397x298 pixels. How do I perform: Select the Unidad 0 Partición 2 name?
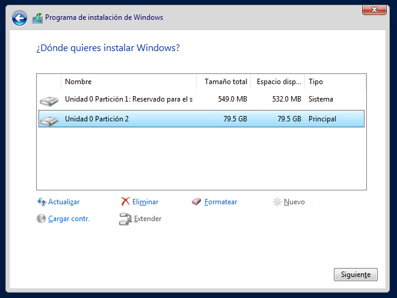click(x=97, y=119)
